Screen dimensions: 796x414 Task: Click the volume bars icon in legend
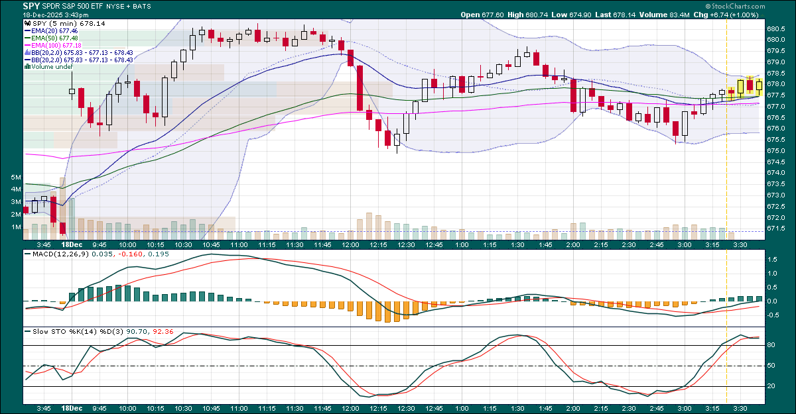pyautogui.click(x=27, y=66)
